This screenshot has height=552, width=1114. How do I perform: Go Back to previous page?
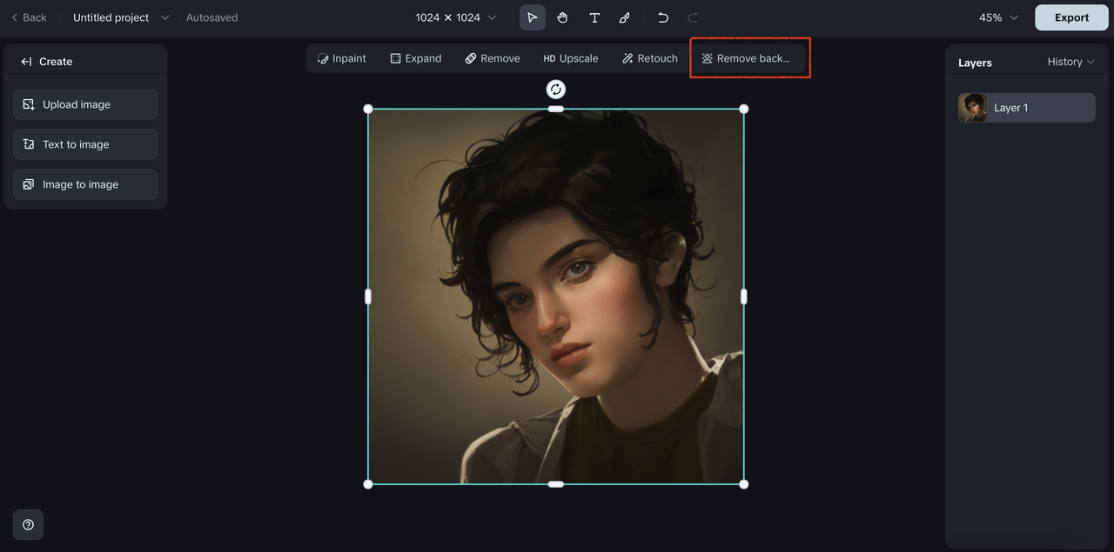[x=29, y=17]
